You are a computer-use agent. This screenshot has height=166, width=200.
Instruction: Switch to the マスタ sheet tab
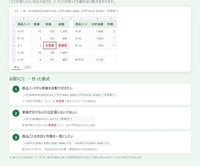[27, 67]
